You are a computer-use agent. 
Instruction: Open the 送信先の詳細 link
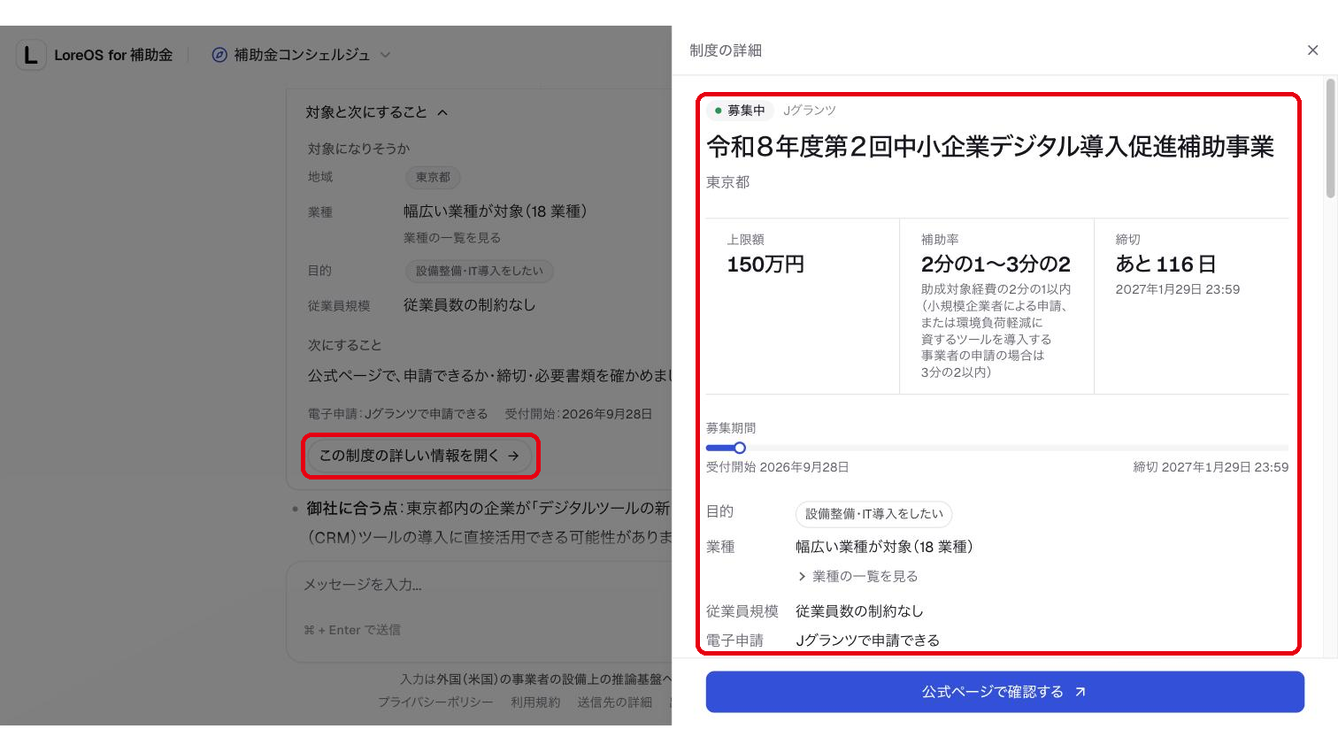615,702
